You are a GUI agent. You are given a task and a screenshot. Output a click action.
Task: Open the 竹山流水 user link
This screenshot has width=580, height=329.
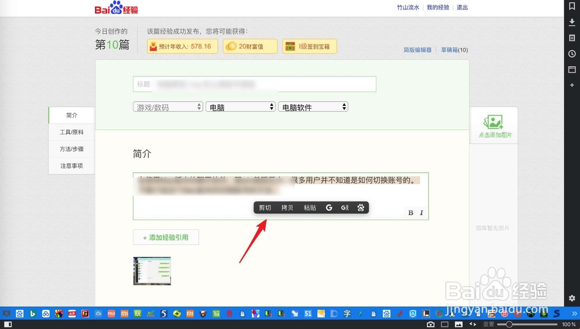[x=408, y=8]
